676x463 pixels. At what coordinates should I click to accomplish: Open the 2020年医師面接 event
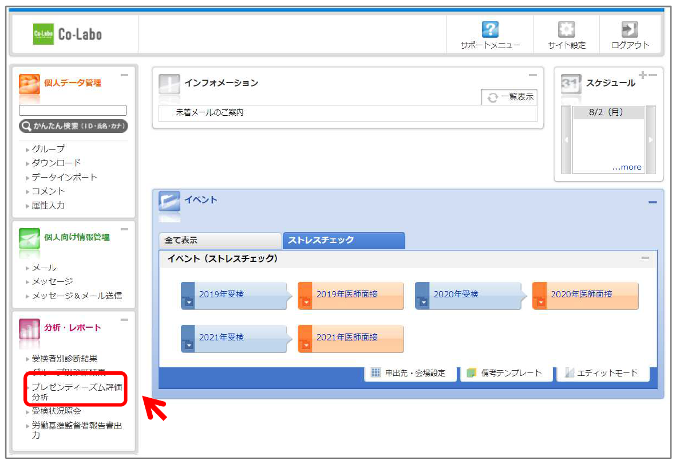point(586,296)
